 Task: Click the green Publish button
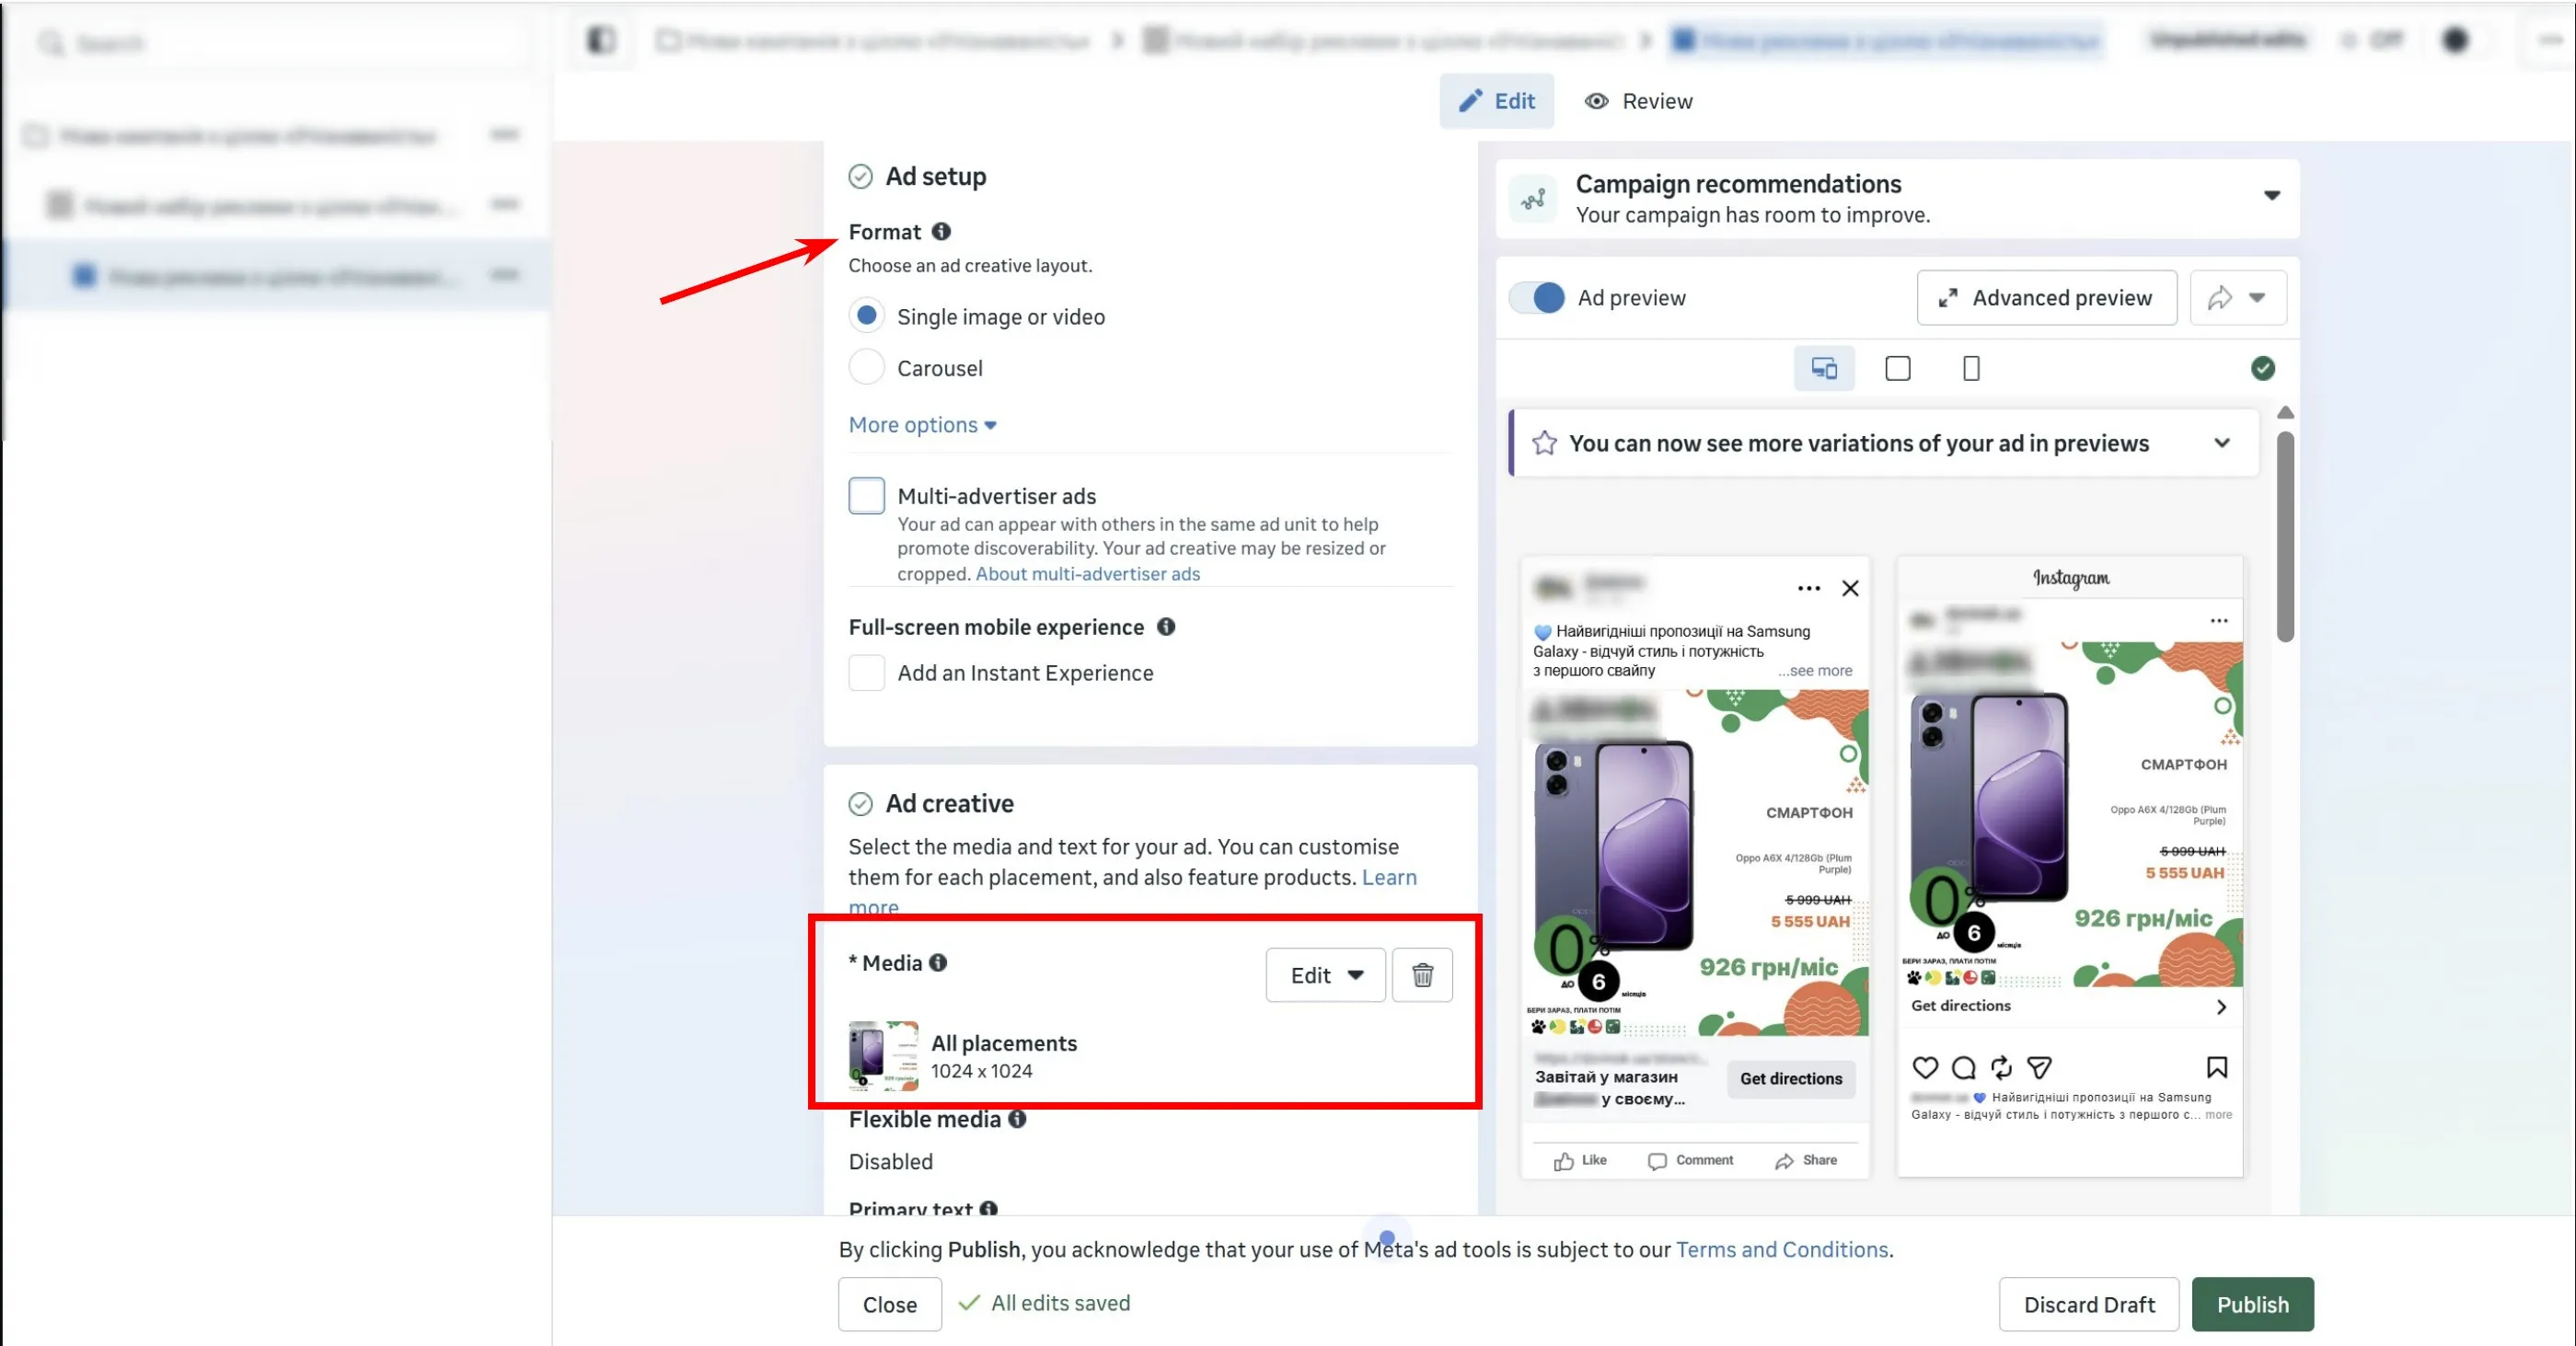click(2252, 1304)
